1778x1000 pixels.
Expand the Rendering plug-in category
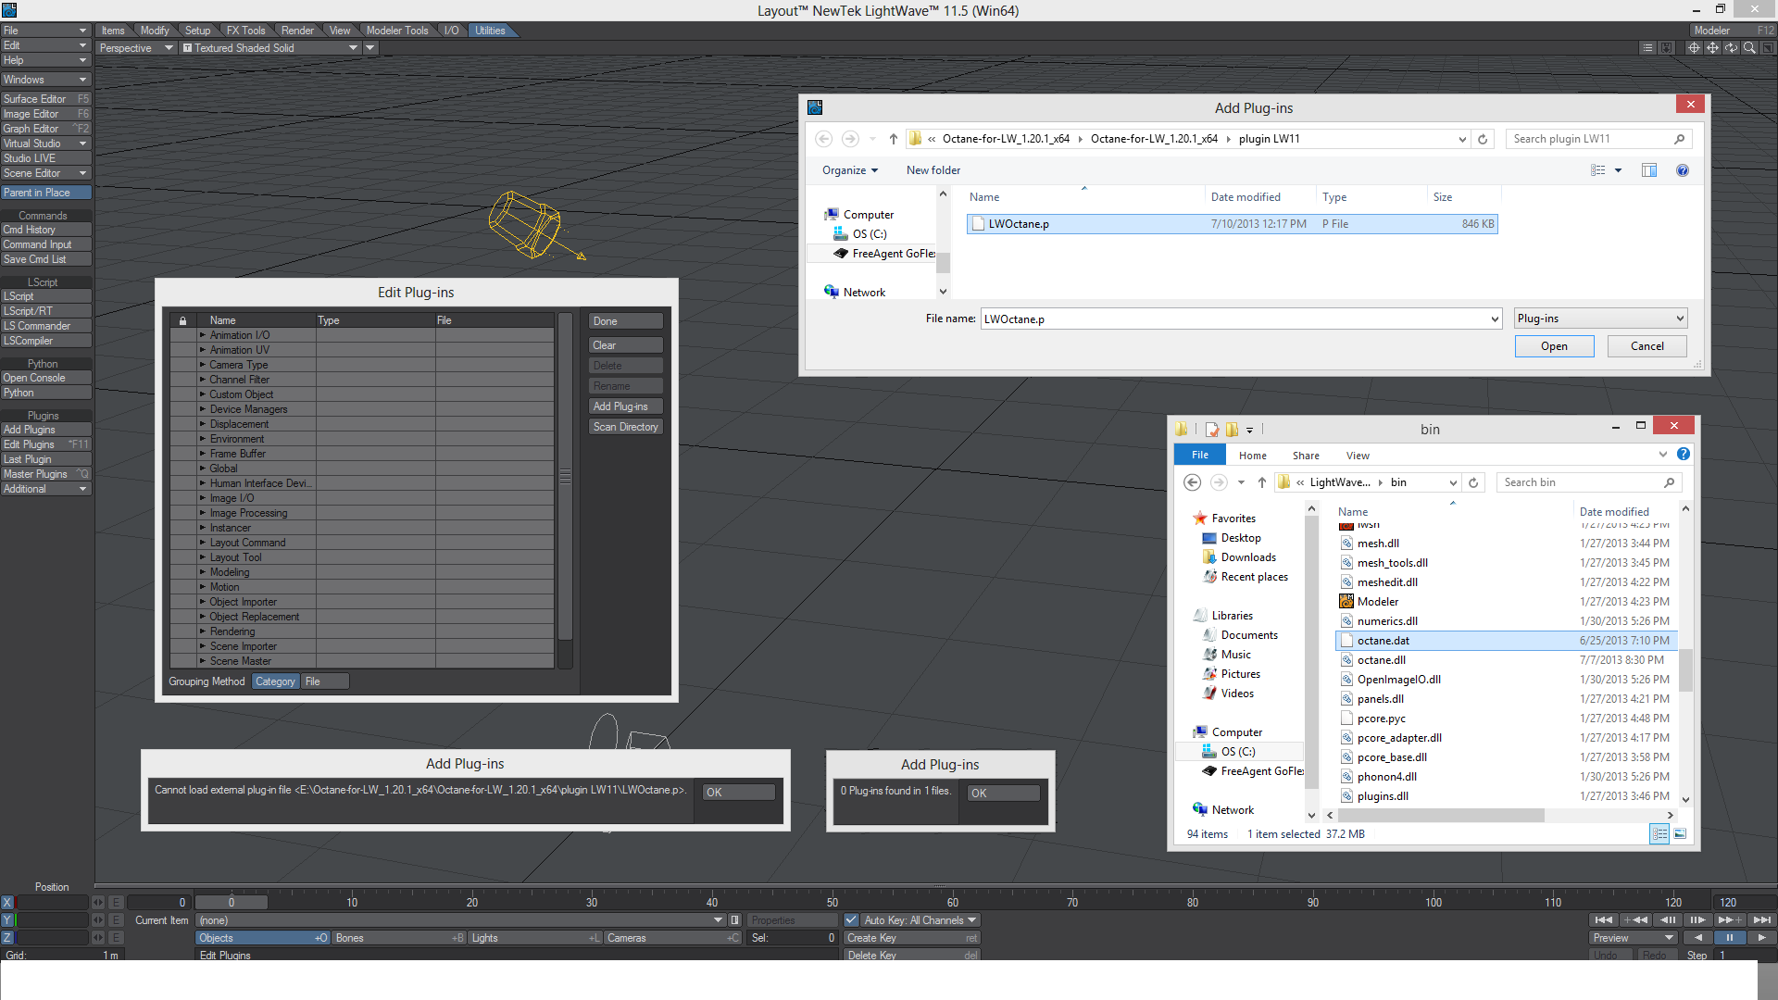tap(203, 631)
